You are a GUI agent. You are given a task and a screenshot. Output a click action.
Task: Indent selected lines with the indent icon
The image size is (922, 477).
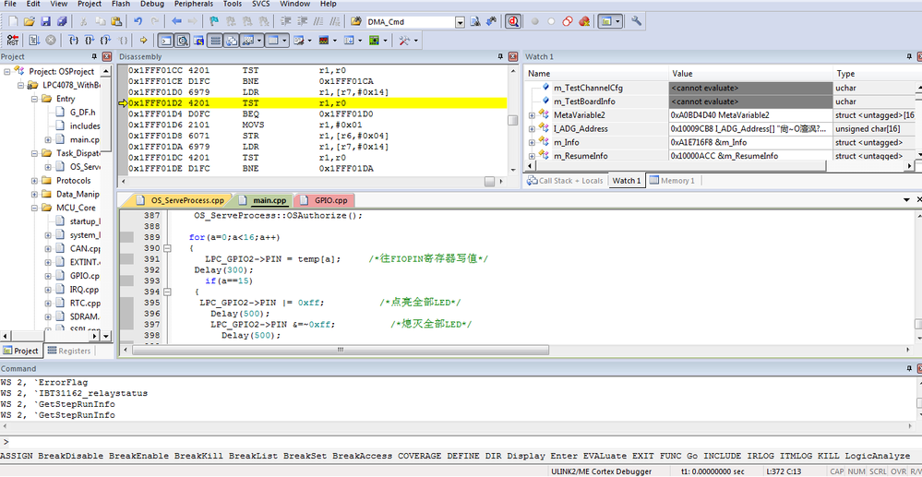[286, 22]
